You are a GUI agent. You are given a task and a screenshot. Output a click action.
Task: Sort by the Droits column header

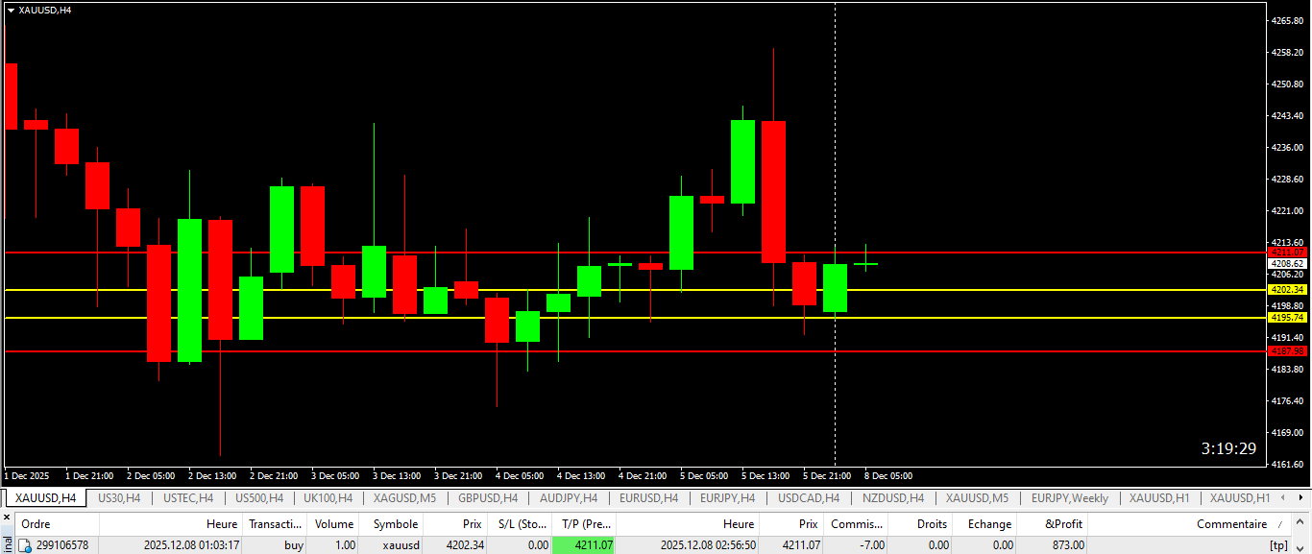pyautogui.click(x=920, y=524)
